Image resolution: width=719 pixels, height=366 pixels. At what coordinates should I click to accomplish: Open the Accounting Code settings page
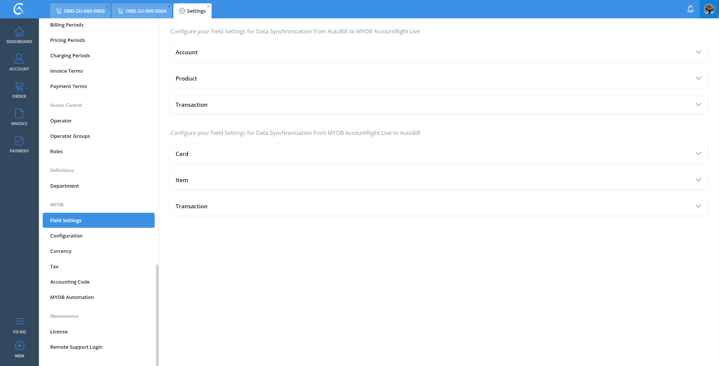click(70, 282)
